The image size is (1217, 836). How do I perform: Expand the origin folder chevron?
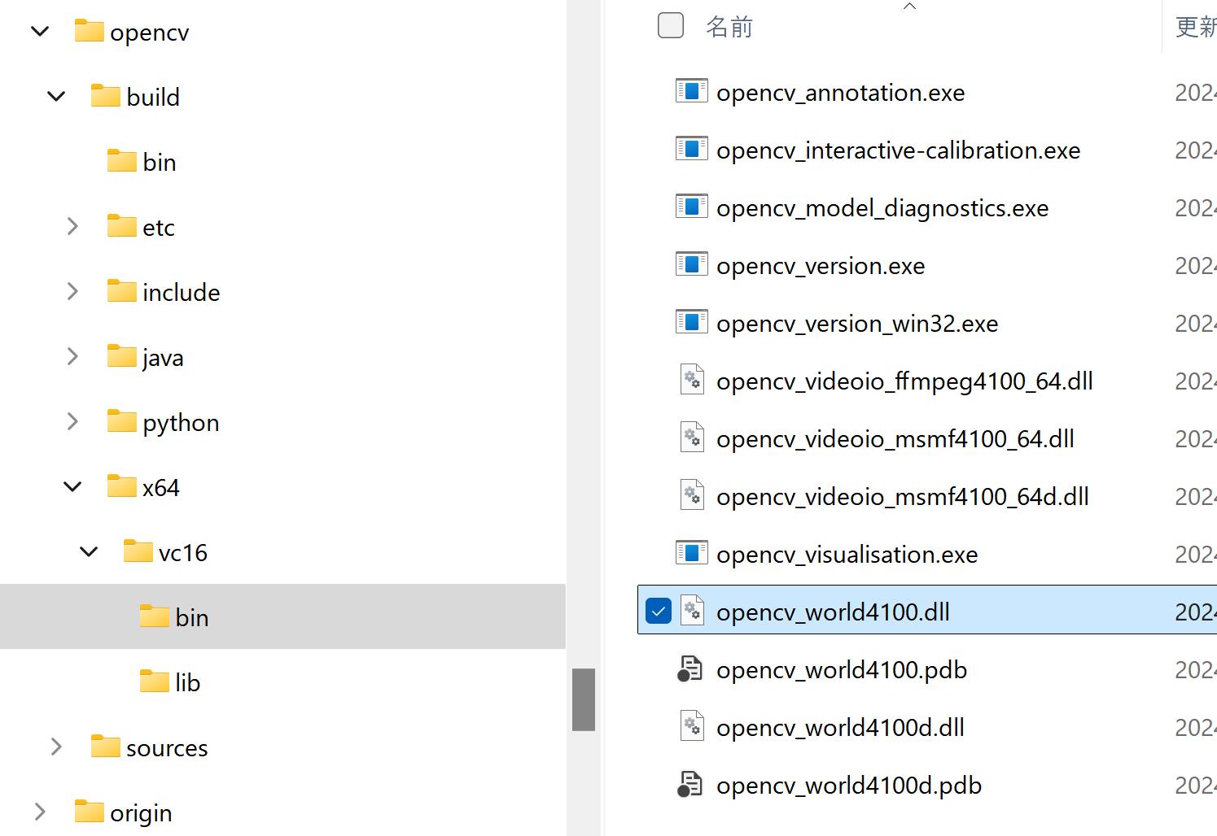coord(40,812)
